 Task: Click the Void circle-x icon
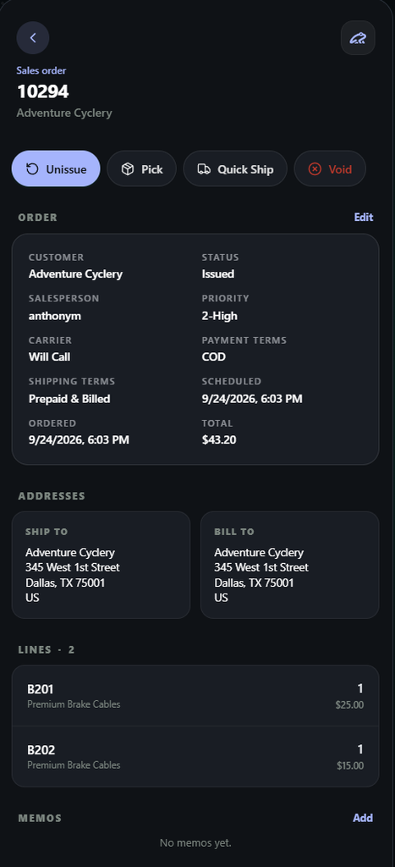(315, 169)
